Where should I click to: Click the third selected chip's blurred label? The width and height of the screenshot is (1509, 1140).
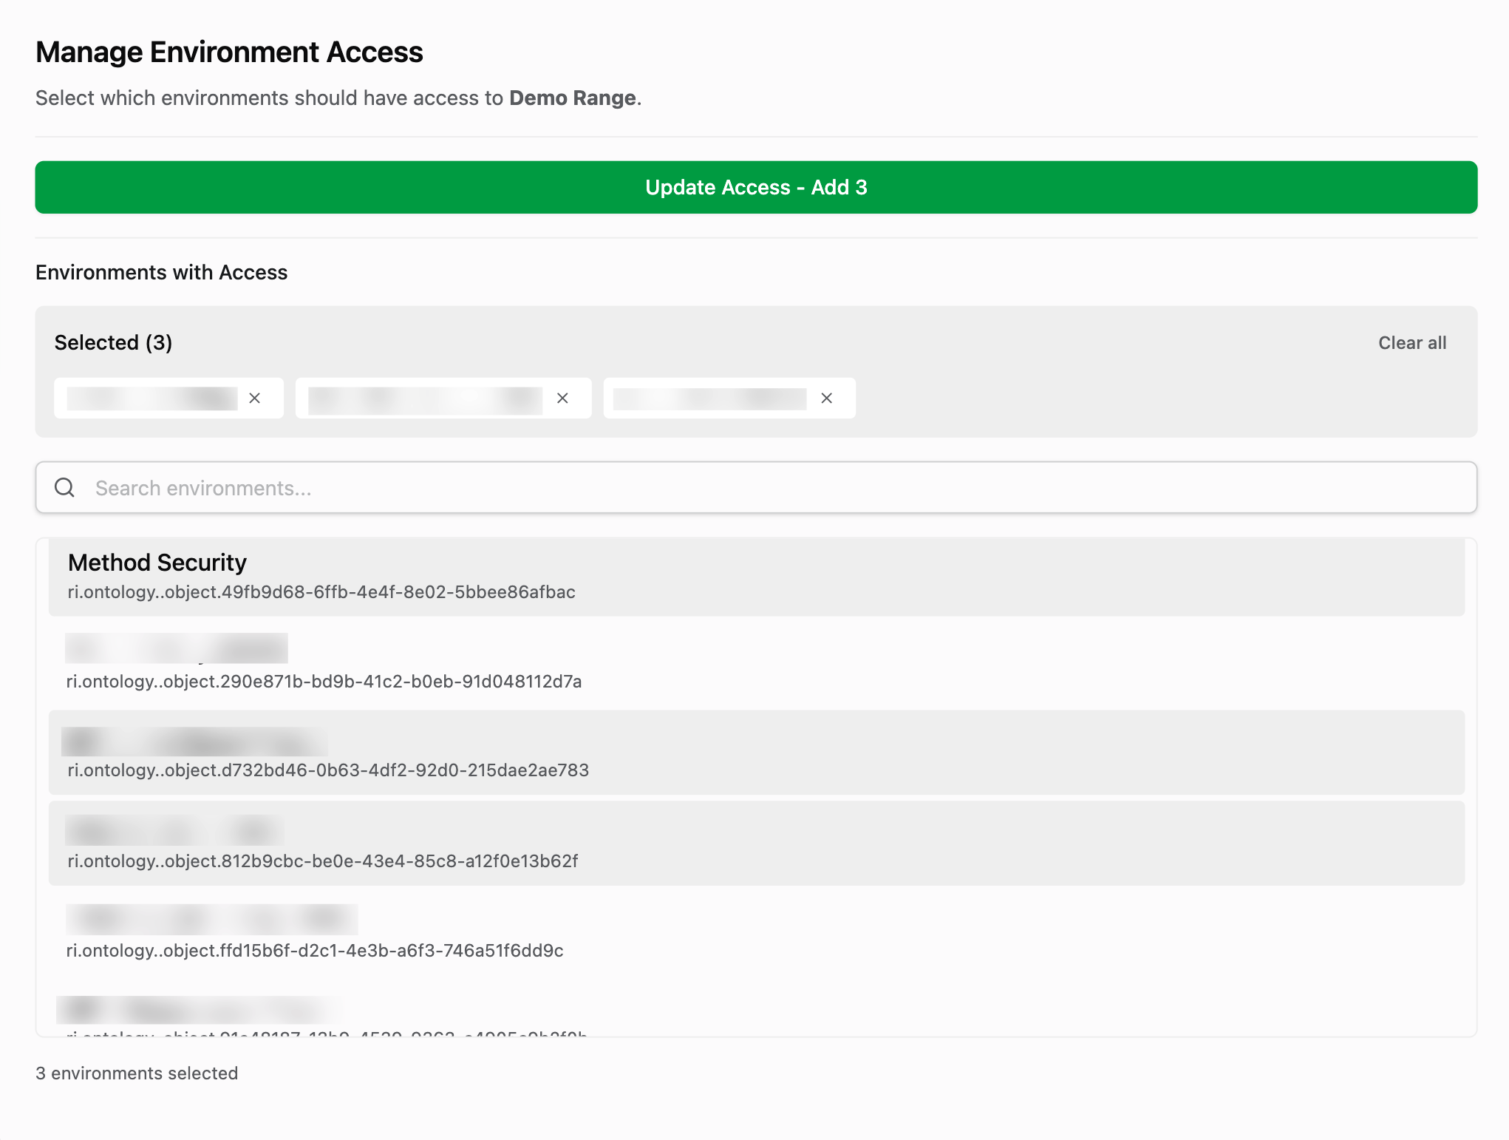(x=709, y=398)
